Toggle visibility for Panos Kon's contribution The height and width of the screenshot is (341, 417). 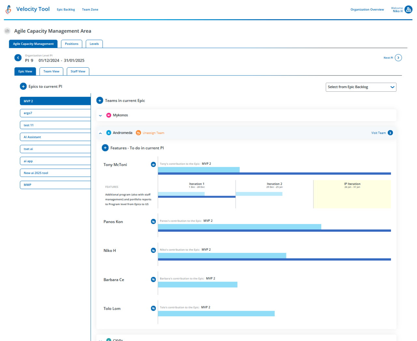153,221
